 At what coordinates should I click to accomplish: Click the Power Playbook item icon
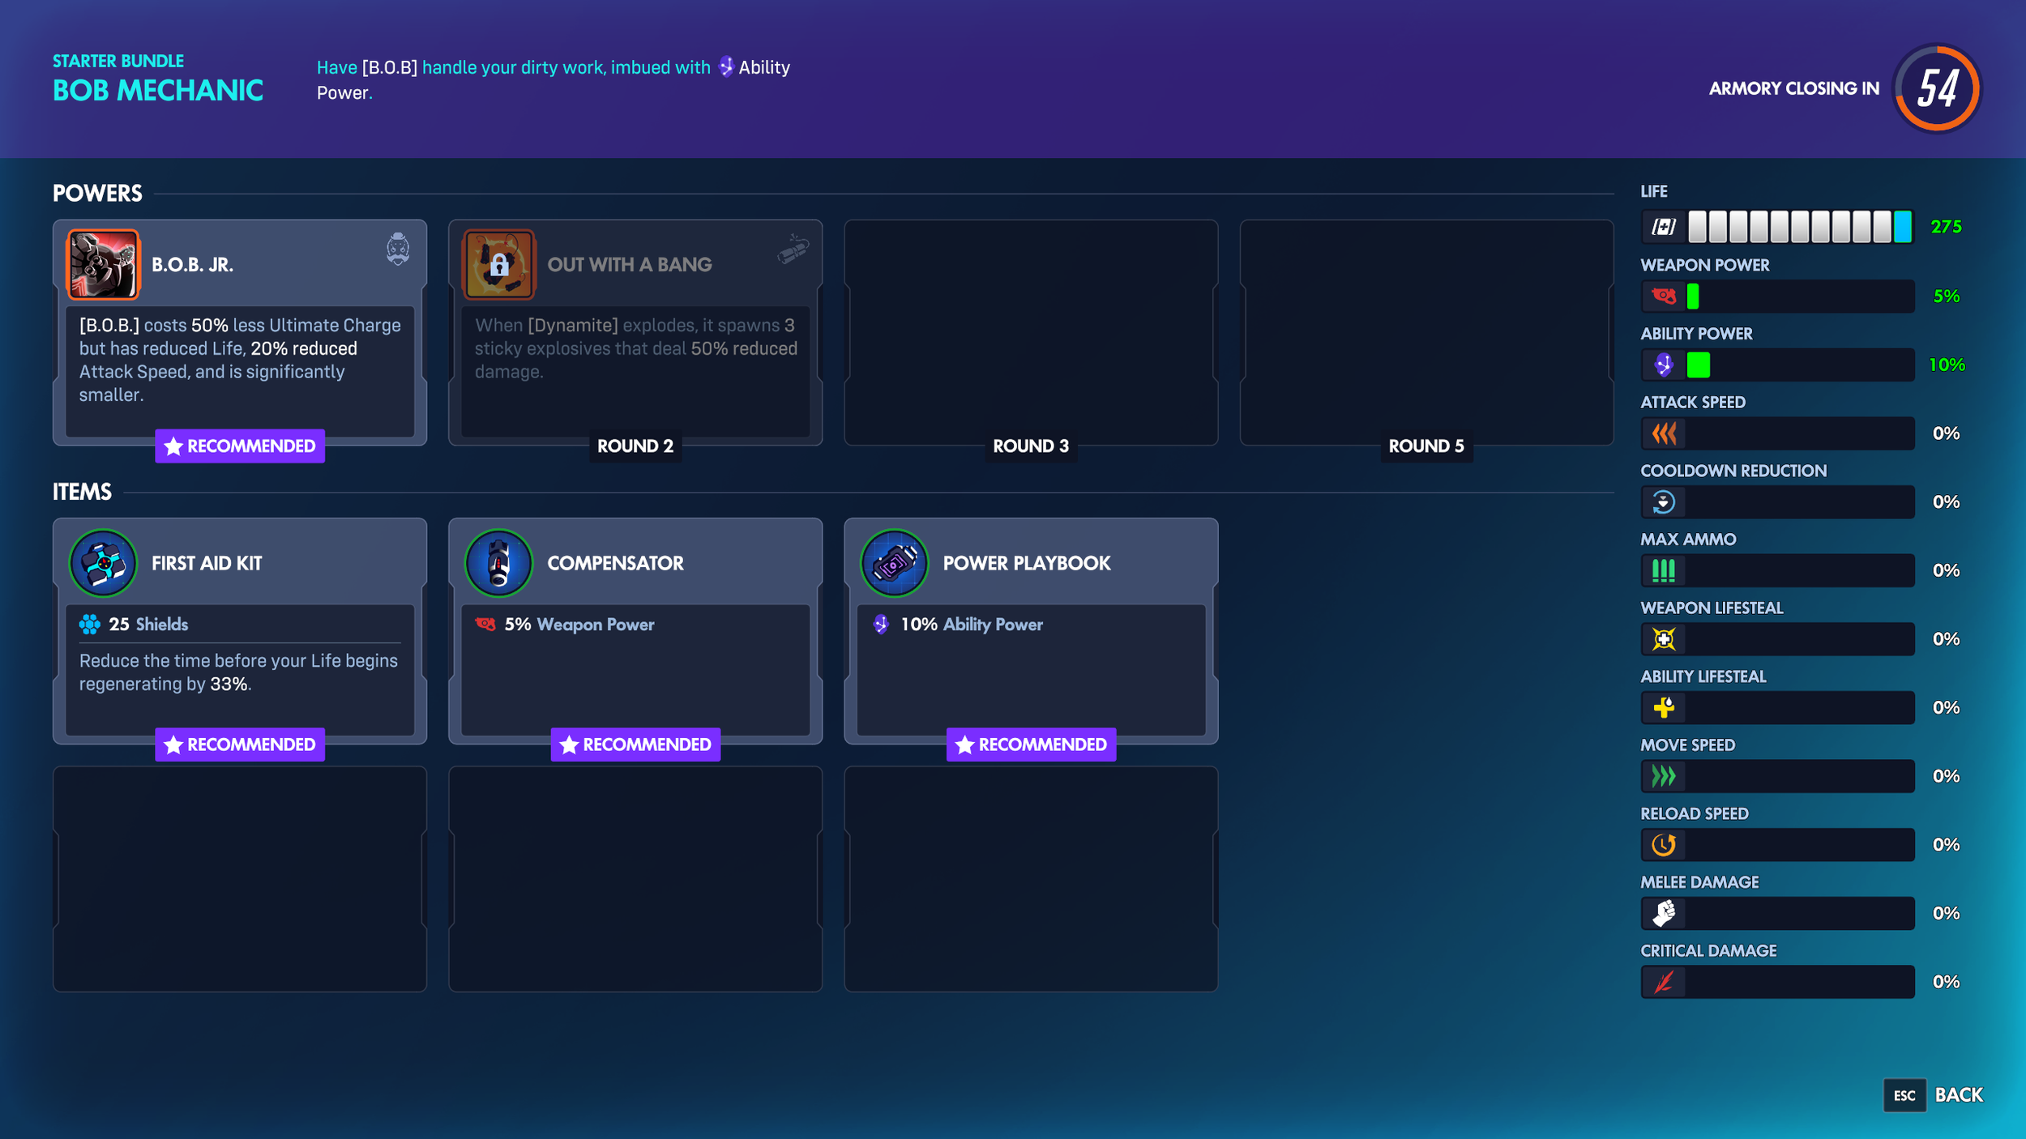(x=894, y=562)
